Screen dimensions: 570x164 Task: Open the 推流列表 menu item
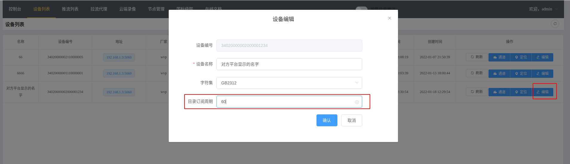pos(70,9)
